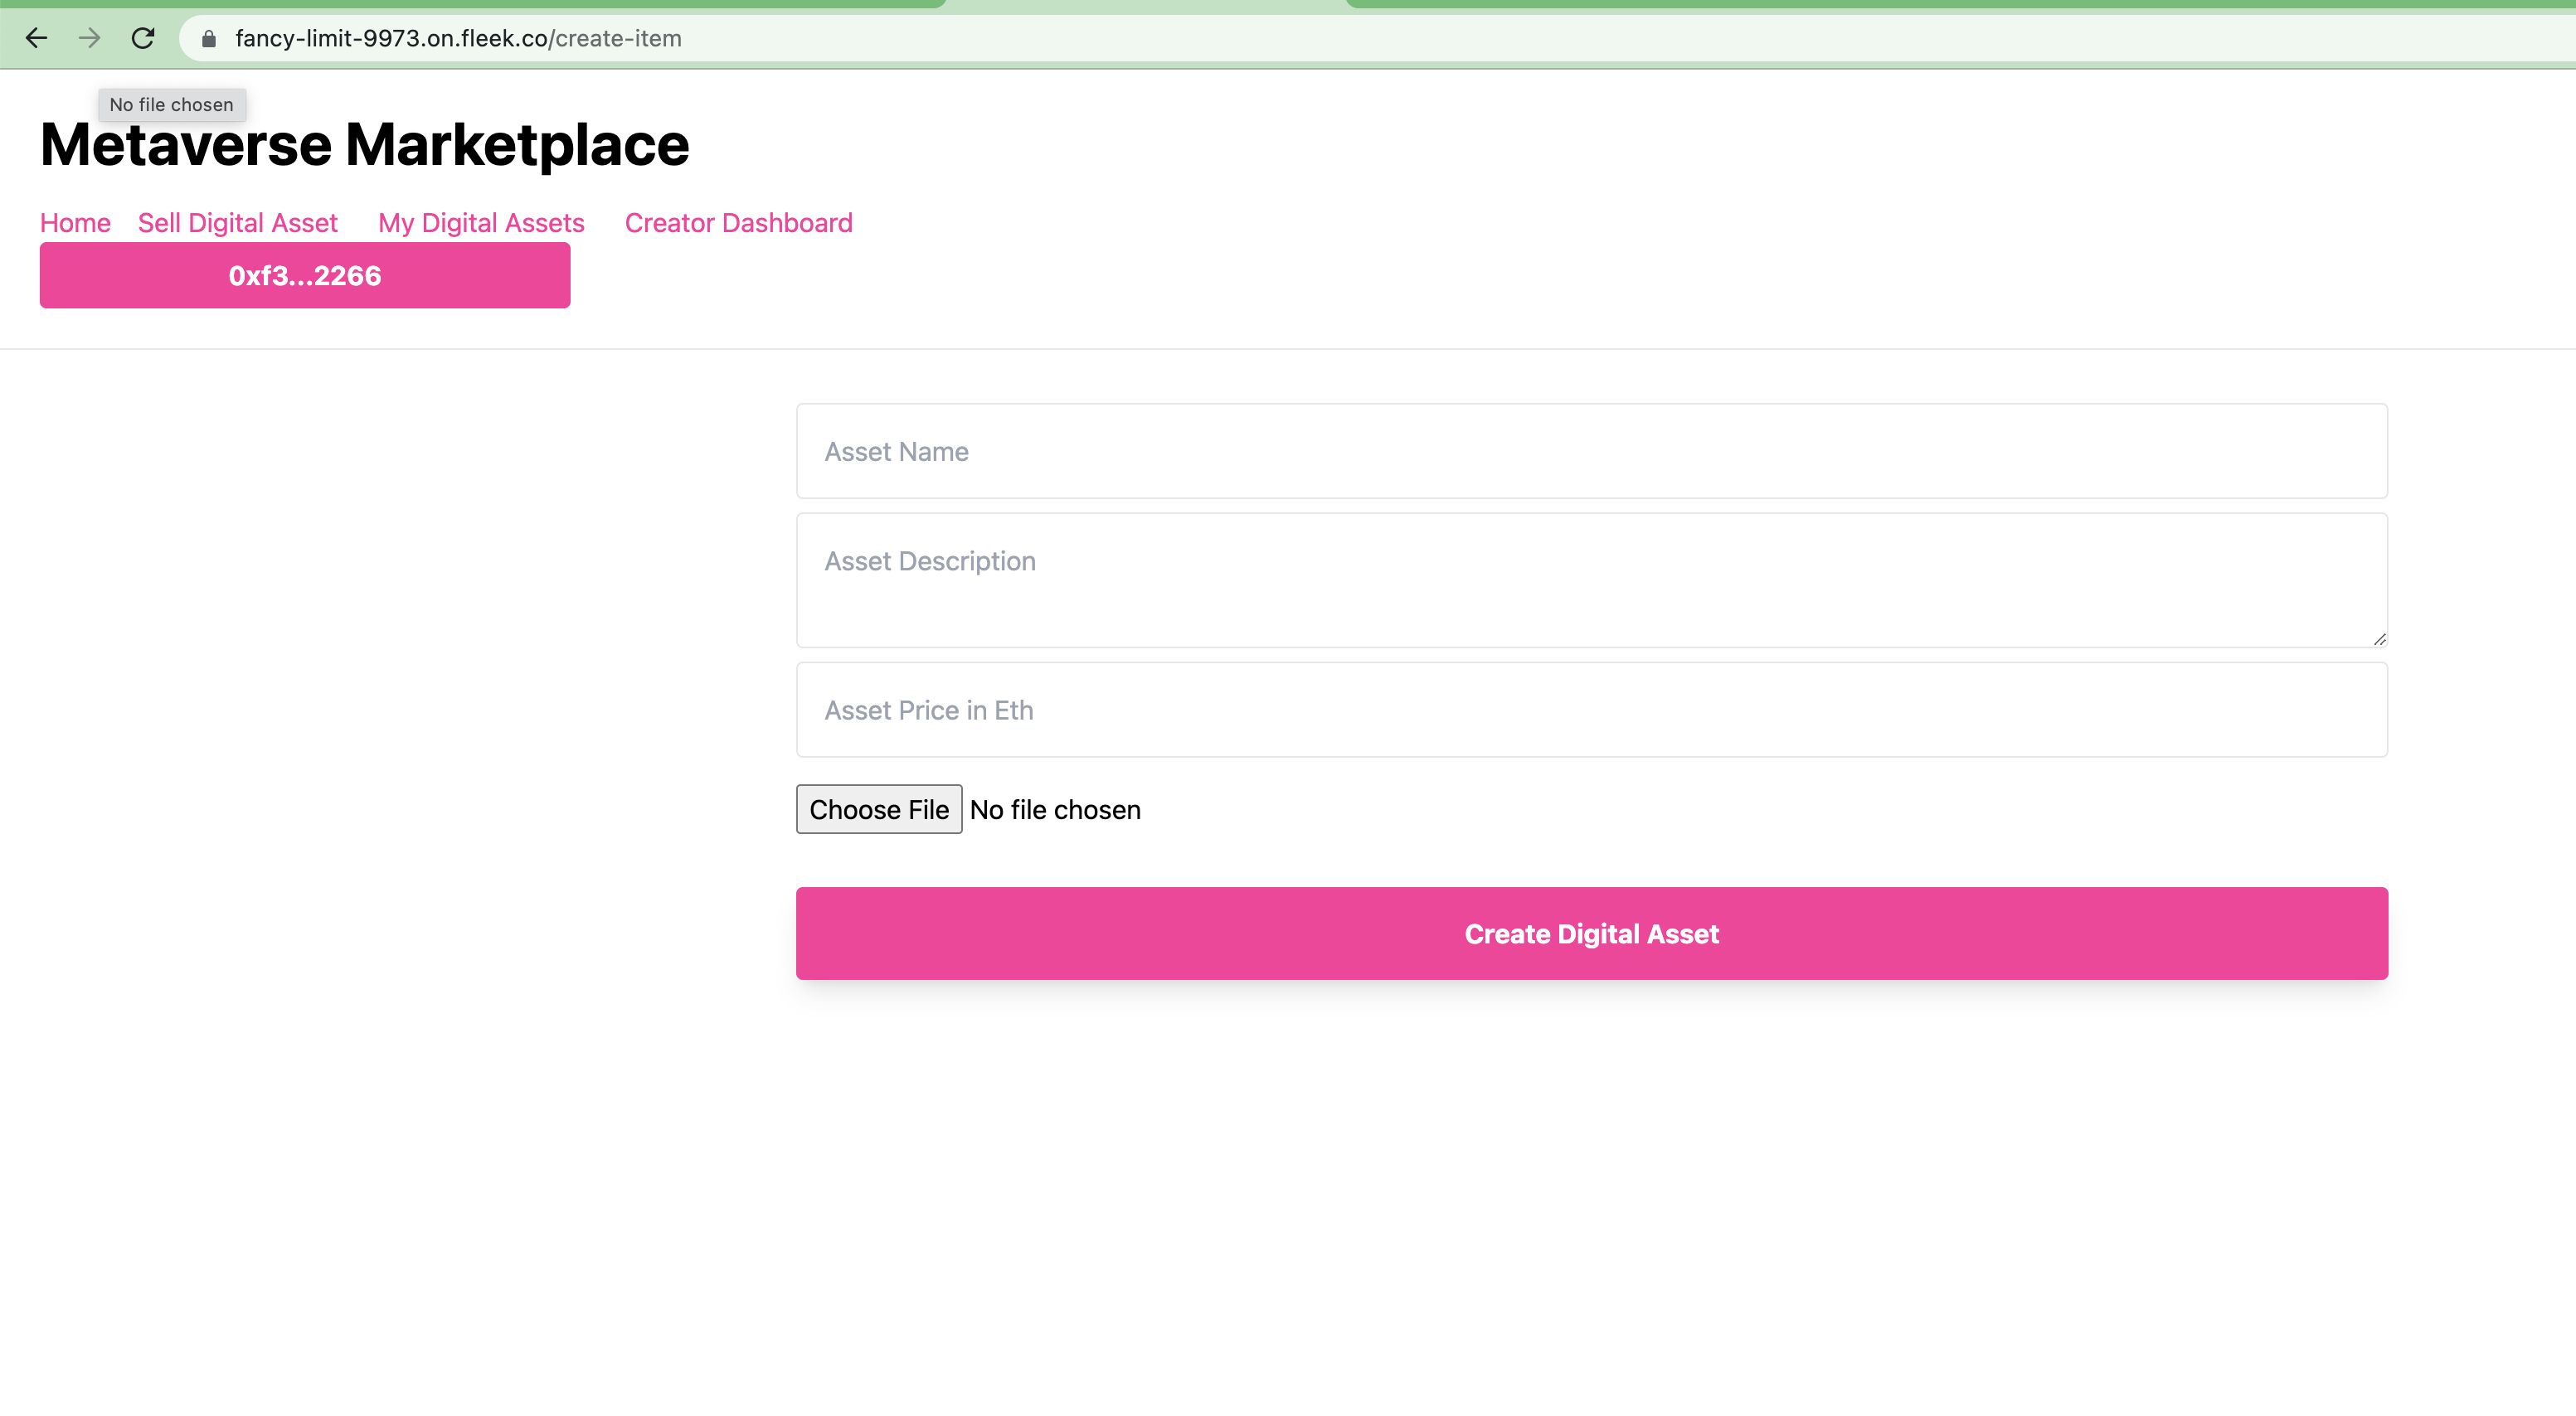Submit with Create Digital Asset button
Image resolution: width=2576 pixels, height=1416 pixels.
(x=1592, y=933)
